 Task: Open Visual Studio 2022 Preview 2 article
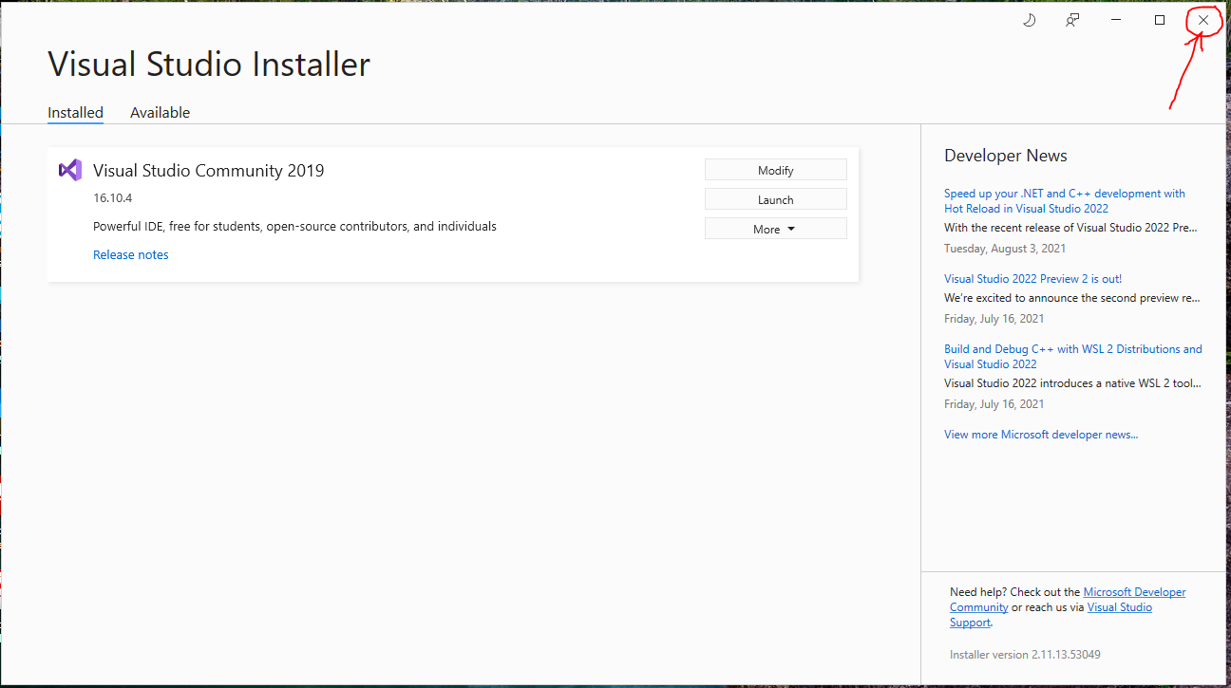(x=1032, y=278)
